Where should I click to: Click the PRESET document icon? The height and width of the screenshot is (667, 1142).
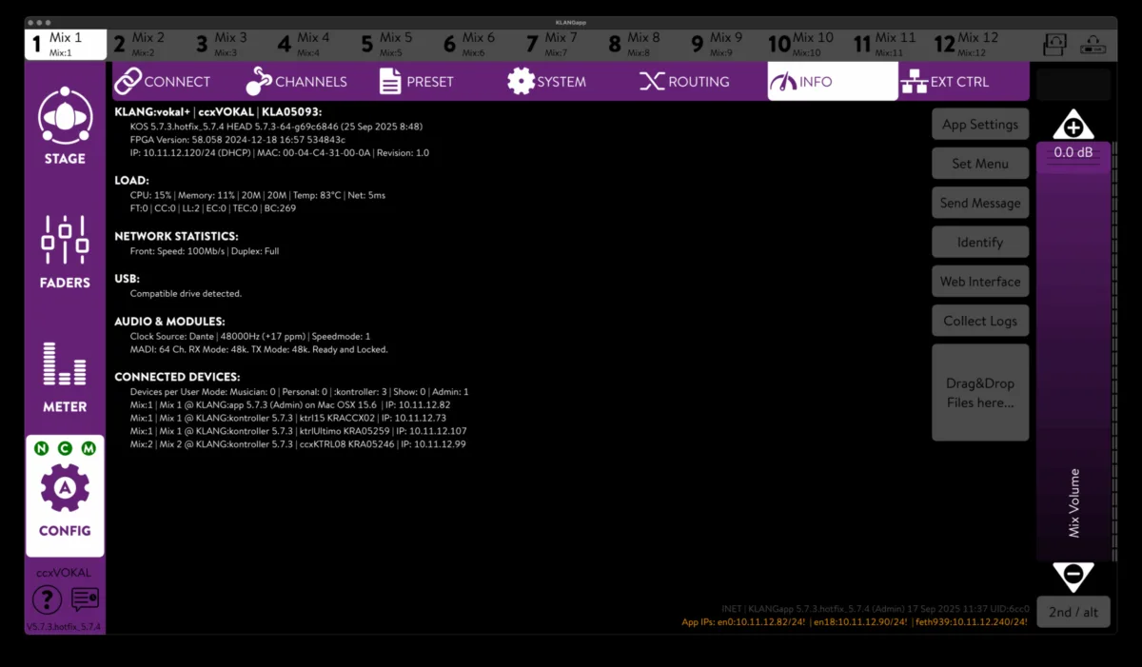(390, 81)
